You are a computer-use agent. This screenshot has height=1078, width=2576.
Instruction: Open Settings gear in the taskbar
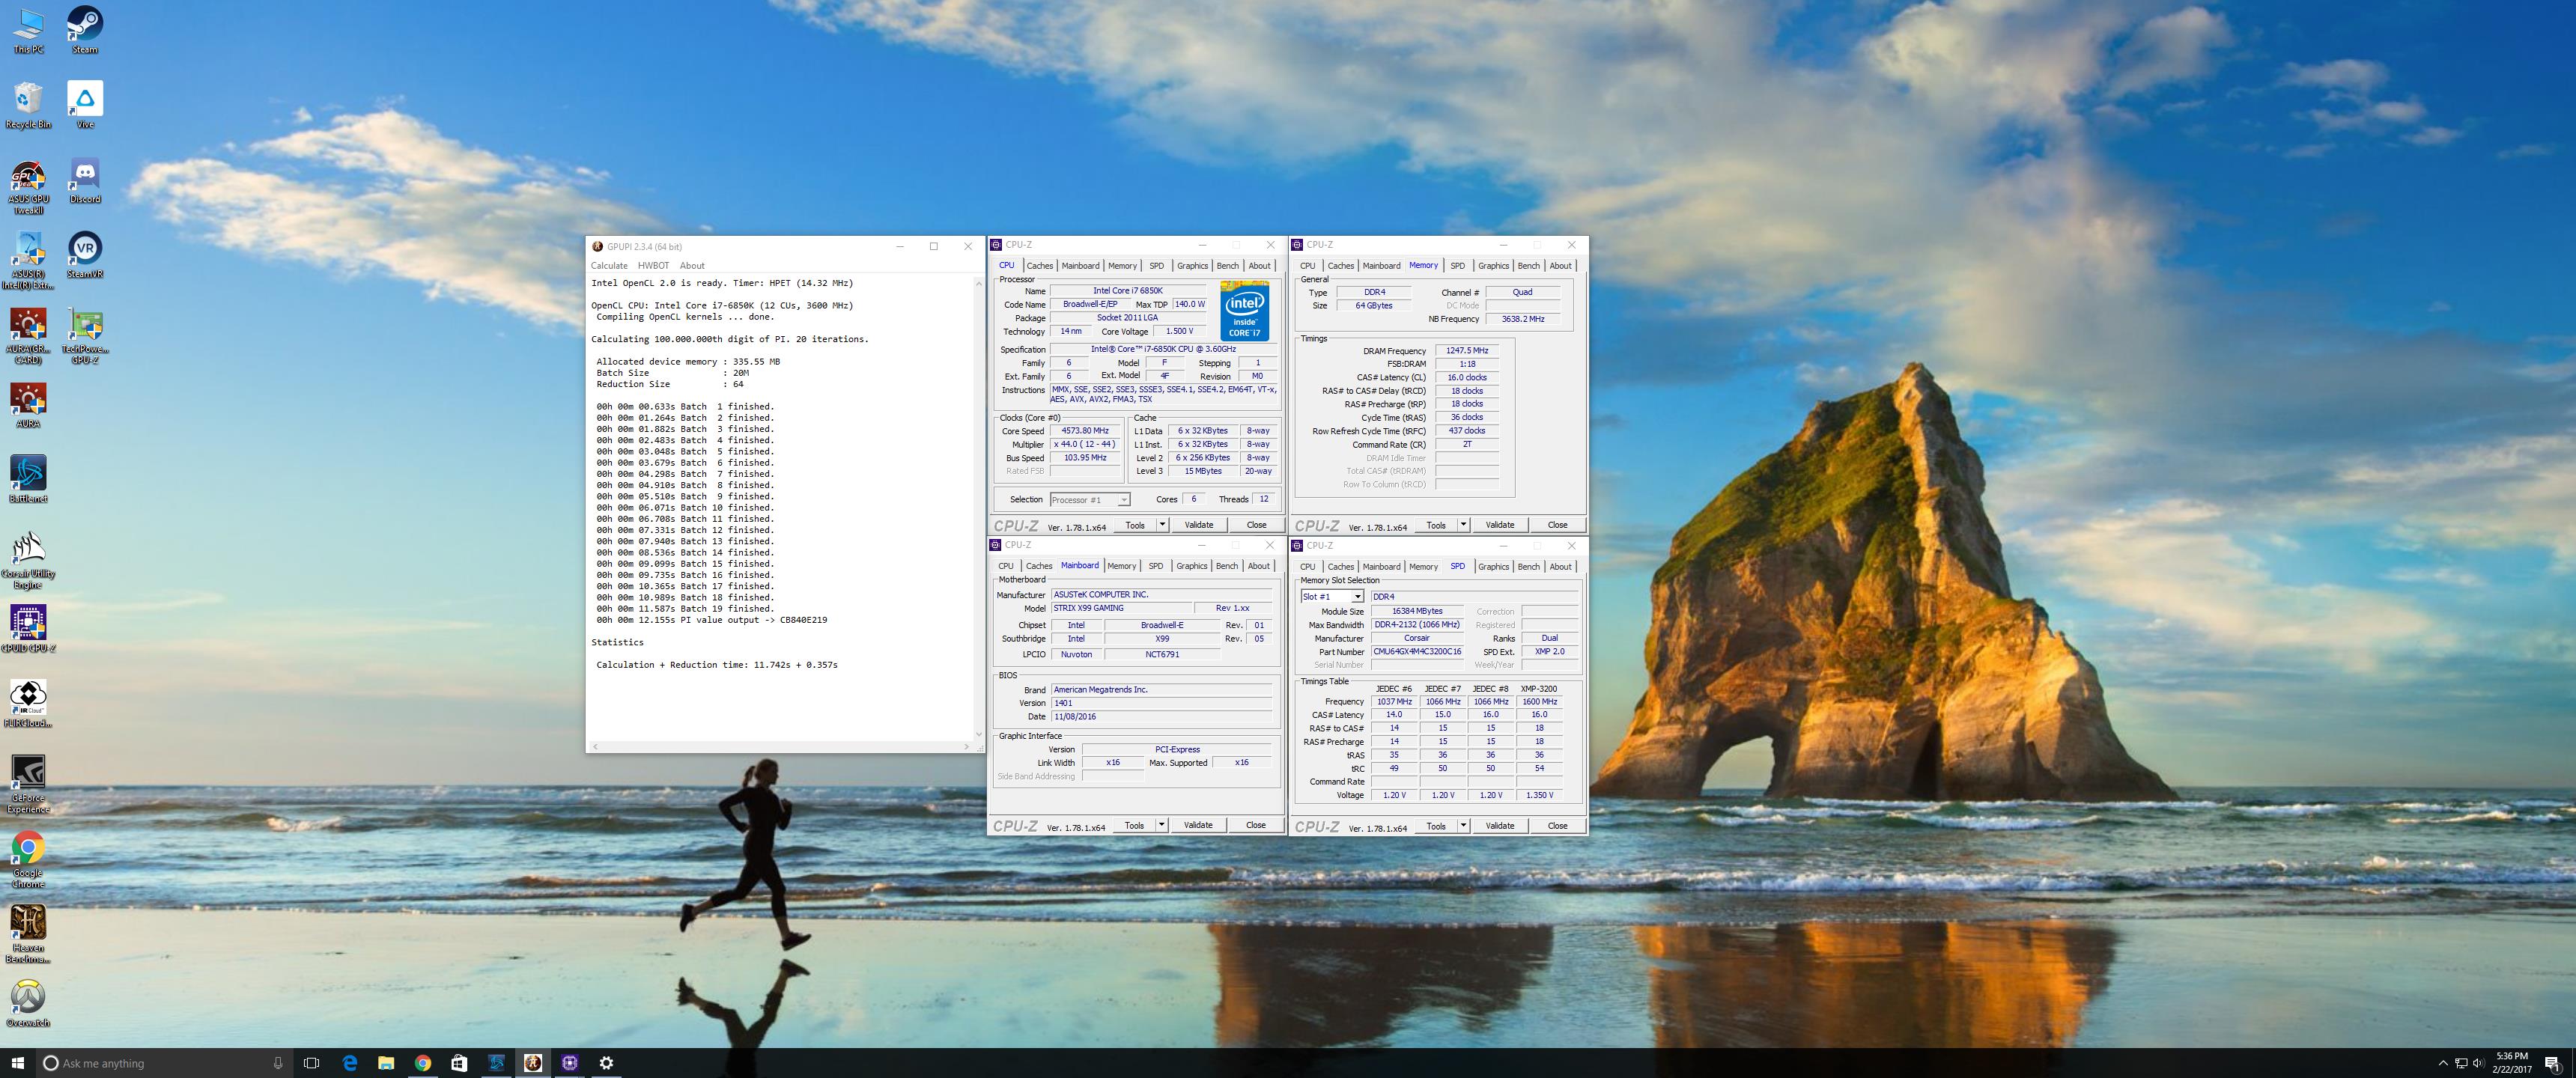point(606,1063)
